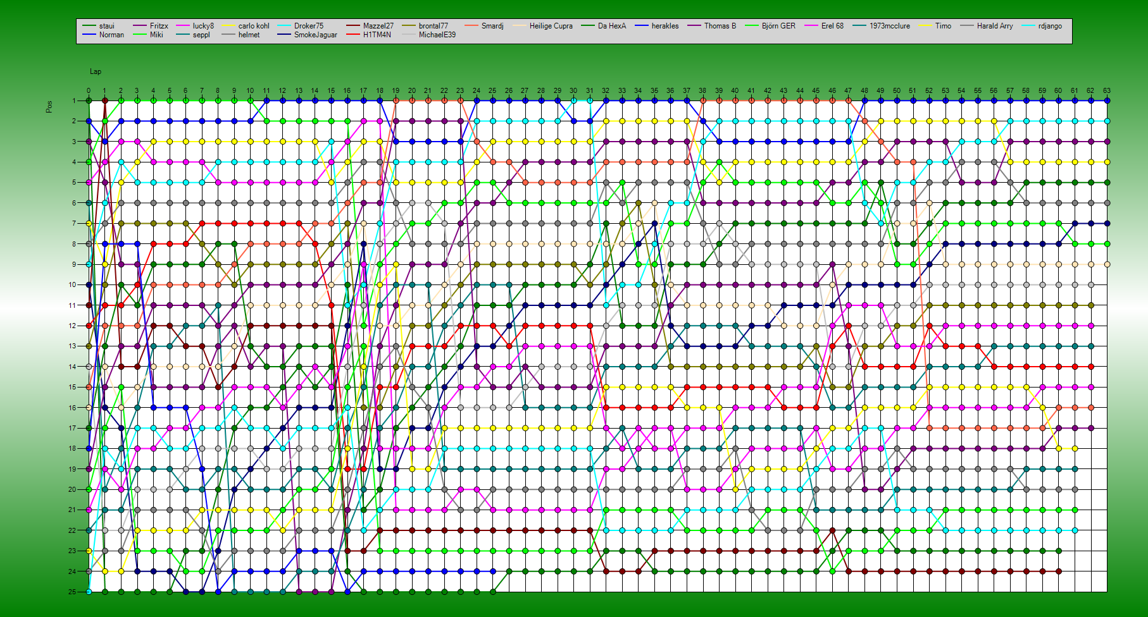Click lap number 32 on the axis
Image resolution: width=1148 pixels, height=617 pixels.
[x=606, y=90]
